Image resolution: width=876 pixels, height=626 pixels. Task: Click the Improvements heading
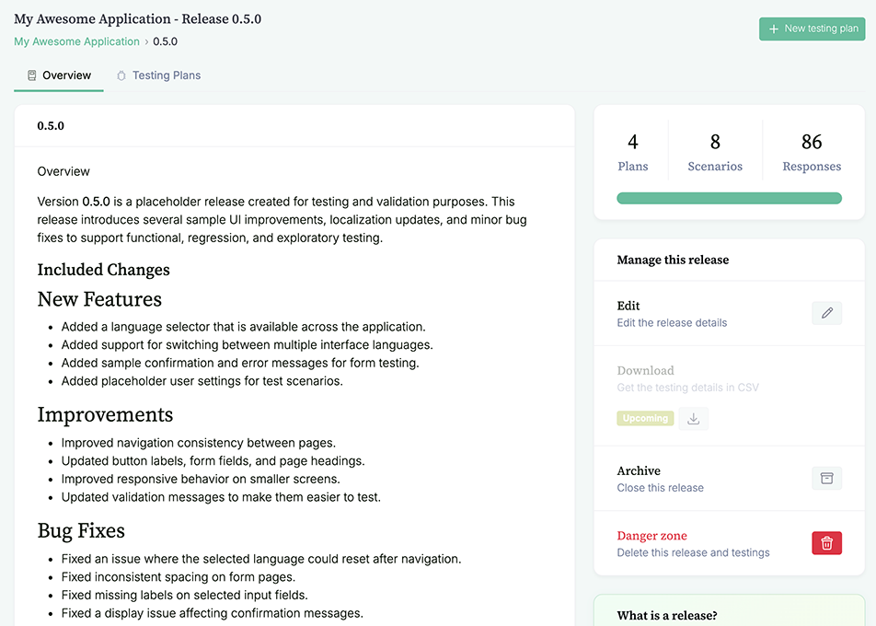[x=105, y=414]
